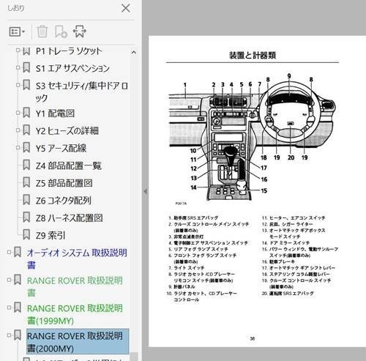Go to the Y2 ヒューズの詳細 bookmark
This screenshot has width=366, height=361.
point(67,131)
